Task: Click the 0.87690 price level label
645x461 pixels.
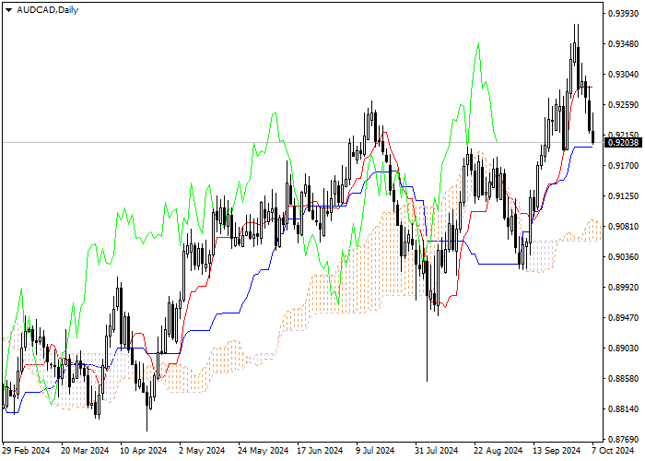Action: coord(624,440)
